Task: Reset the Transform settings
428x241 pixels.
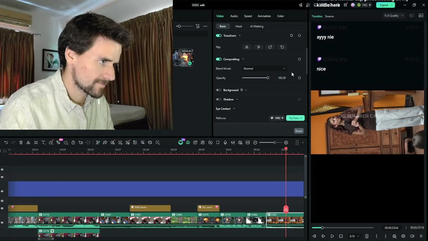Action: point(291,35)
